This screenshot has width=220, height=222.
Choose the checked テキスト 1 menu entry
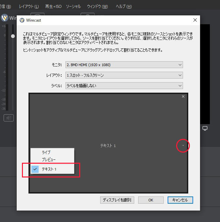click(x=52, y=169)
